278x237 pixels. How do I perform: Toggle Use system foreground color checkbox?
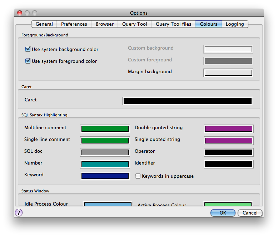[28, 61]
